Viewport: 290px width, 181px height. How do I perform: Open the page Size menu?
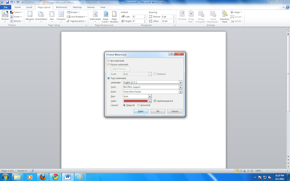click(x=52, y=16)
